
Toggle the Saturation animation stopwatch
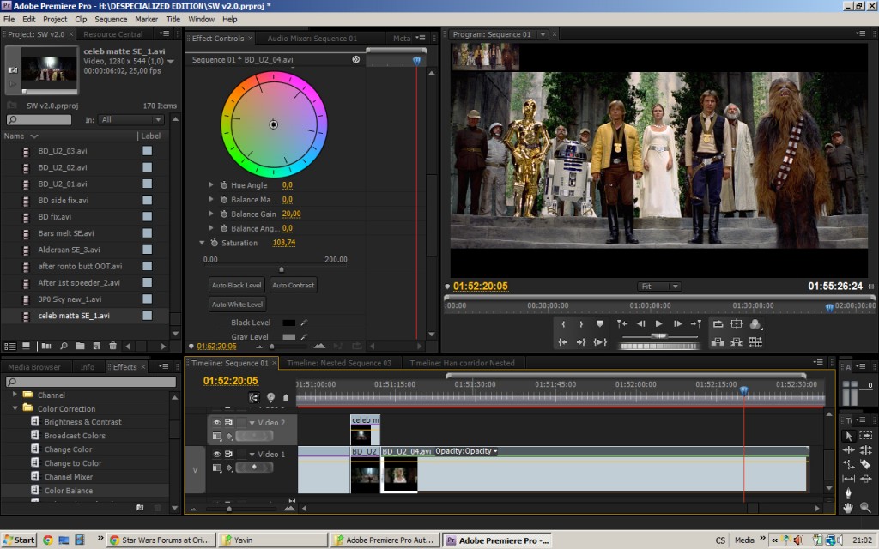point(213,243)
